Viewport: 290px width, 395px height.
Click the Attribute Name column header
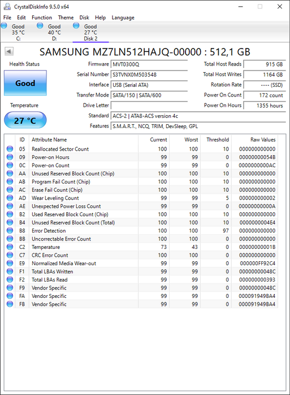[84, 139]
